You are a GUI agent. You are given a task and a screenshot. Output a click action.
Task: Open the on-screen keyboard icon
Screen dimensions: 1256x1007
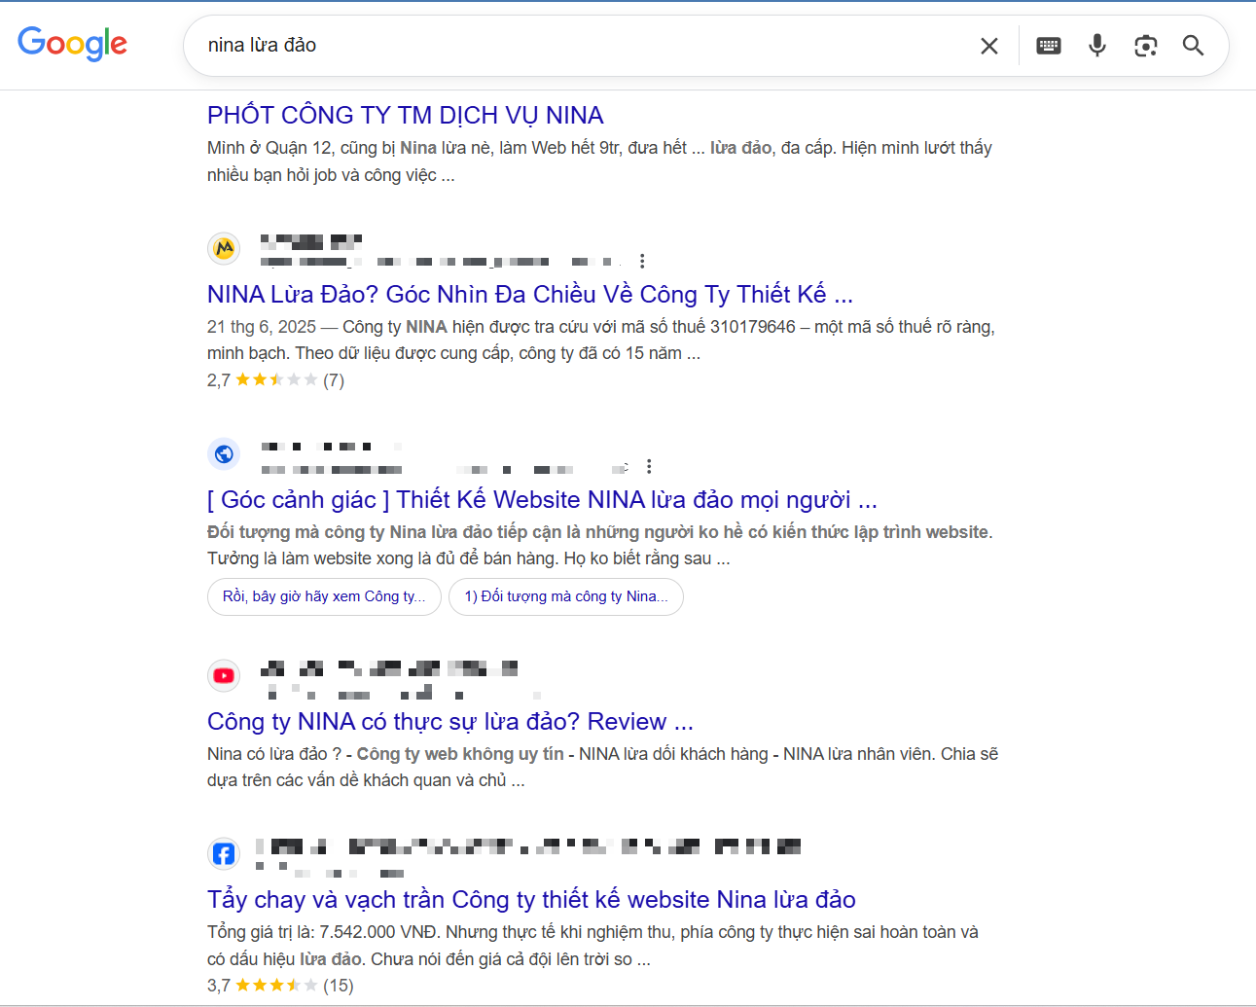click(1048, 45)
